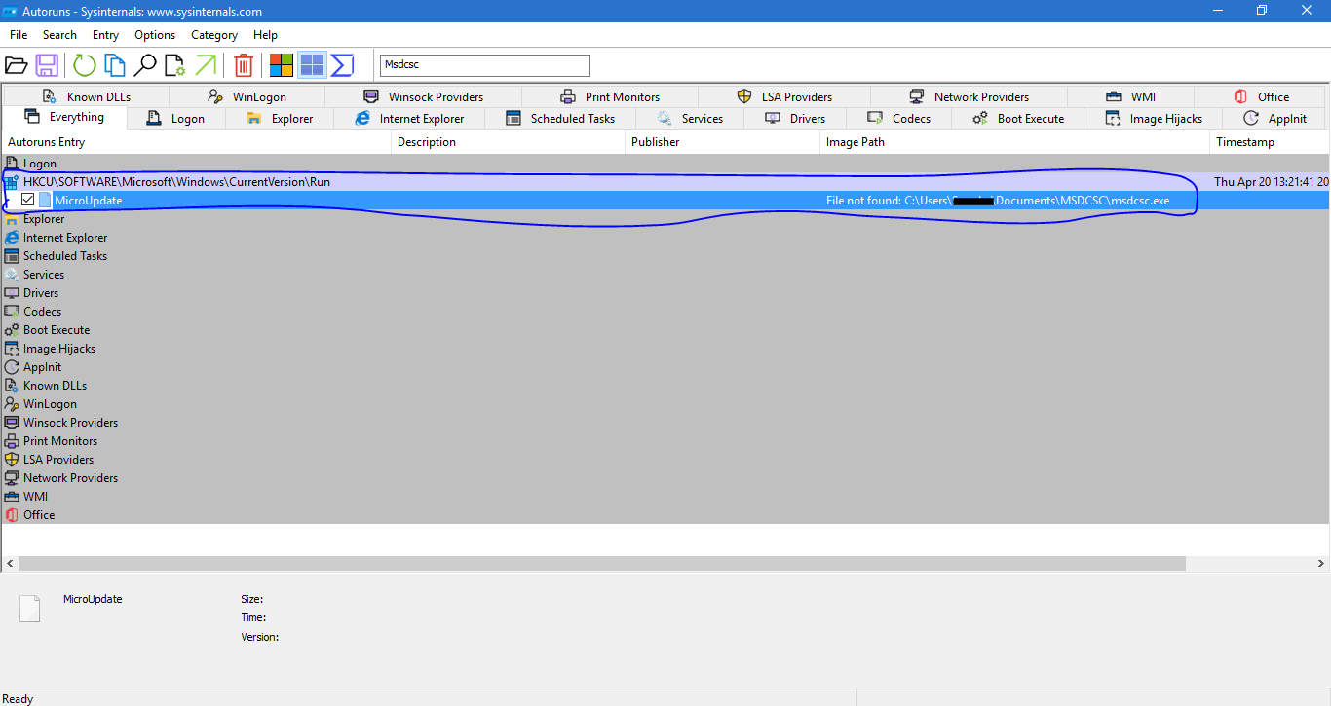Sort by Image Path column header
Image resolution: width=1331 pixels, height=706 pixels.
tap(1014, 142)
